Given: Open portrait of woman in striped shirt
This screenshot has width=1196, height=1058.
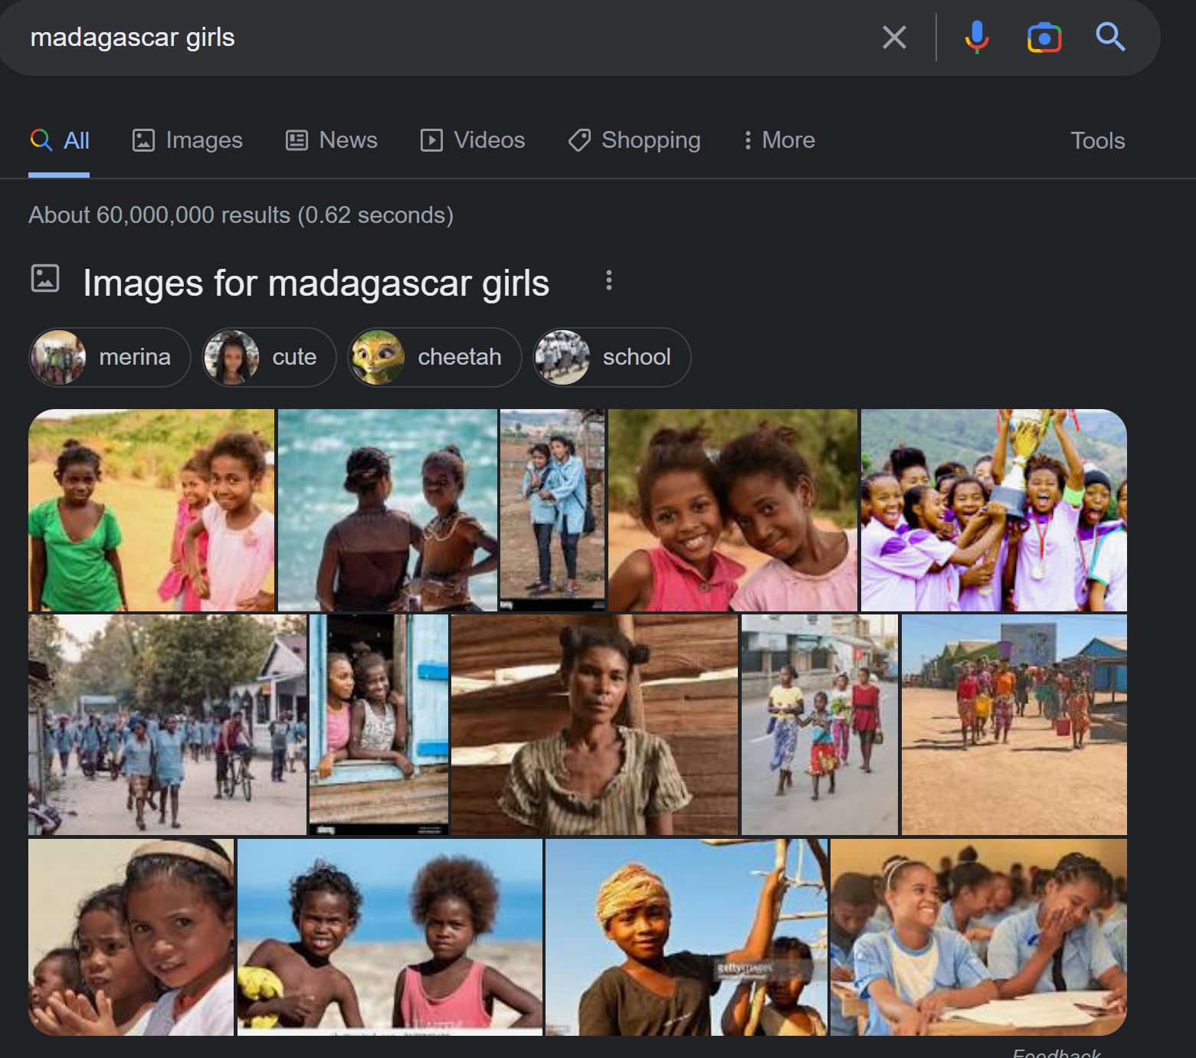Looking at the screenshot, I should [595, 725].
